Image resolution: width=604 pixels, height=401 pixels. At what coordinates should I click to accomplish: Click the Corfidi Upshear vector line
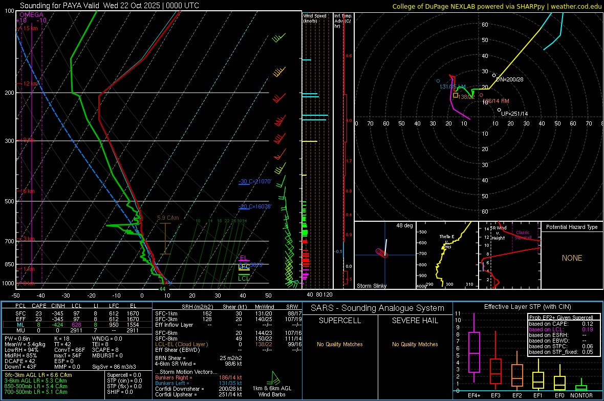(x=199, y=394)
